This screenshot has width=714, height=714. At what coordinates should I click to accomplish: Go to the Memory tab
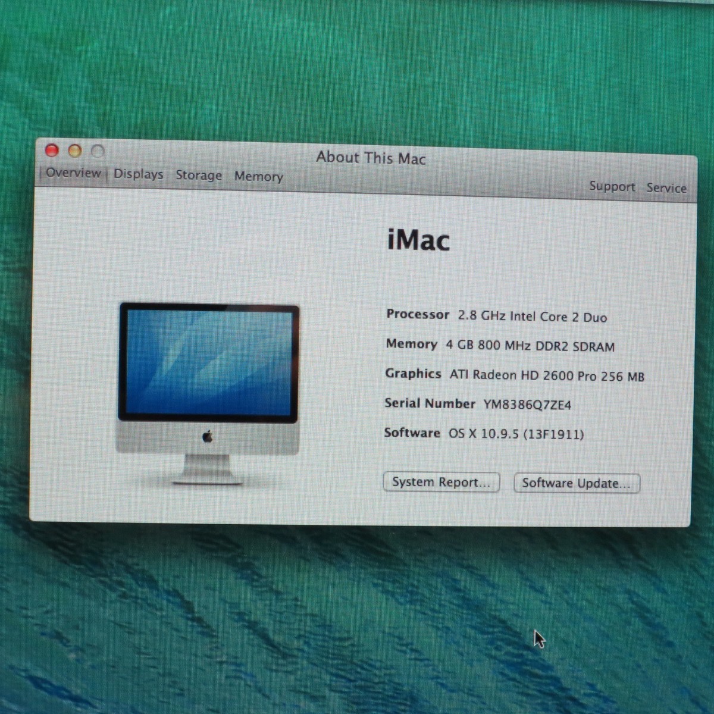pos(258,177)
